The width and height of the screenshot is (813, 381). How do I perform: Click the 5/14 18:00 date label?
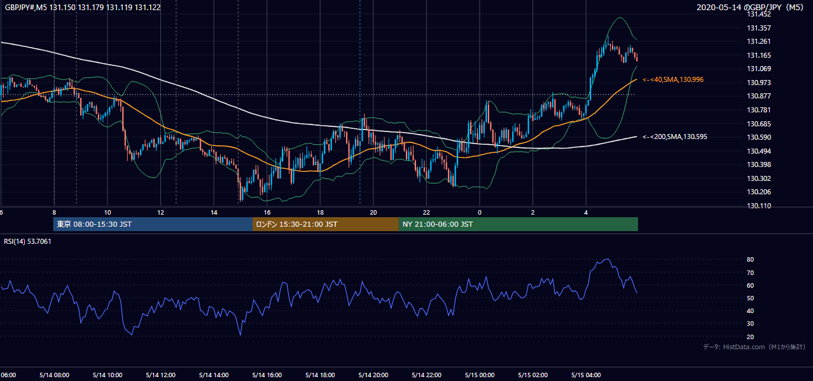coord(321,375)
